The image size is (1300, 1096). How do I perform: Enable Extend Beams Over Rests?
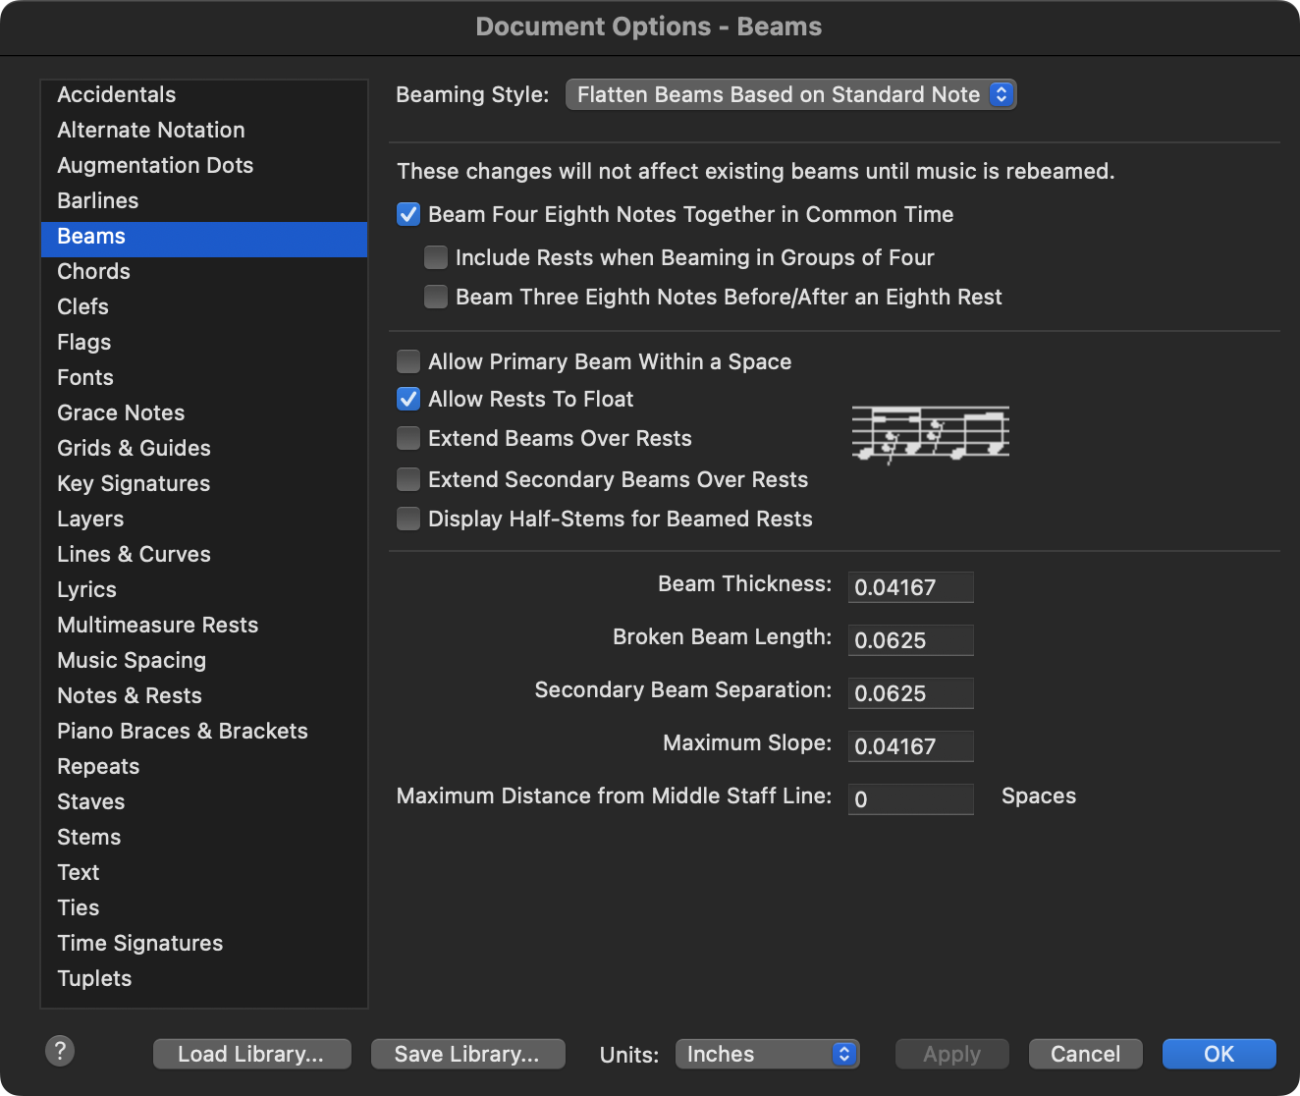coord(408,439)
